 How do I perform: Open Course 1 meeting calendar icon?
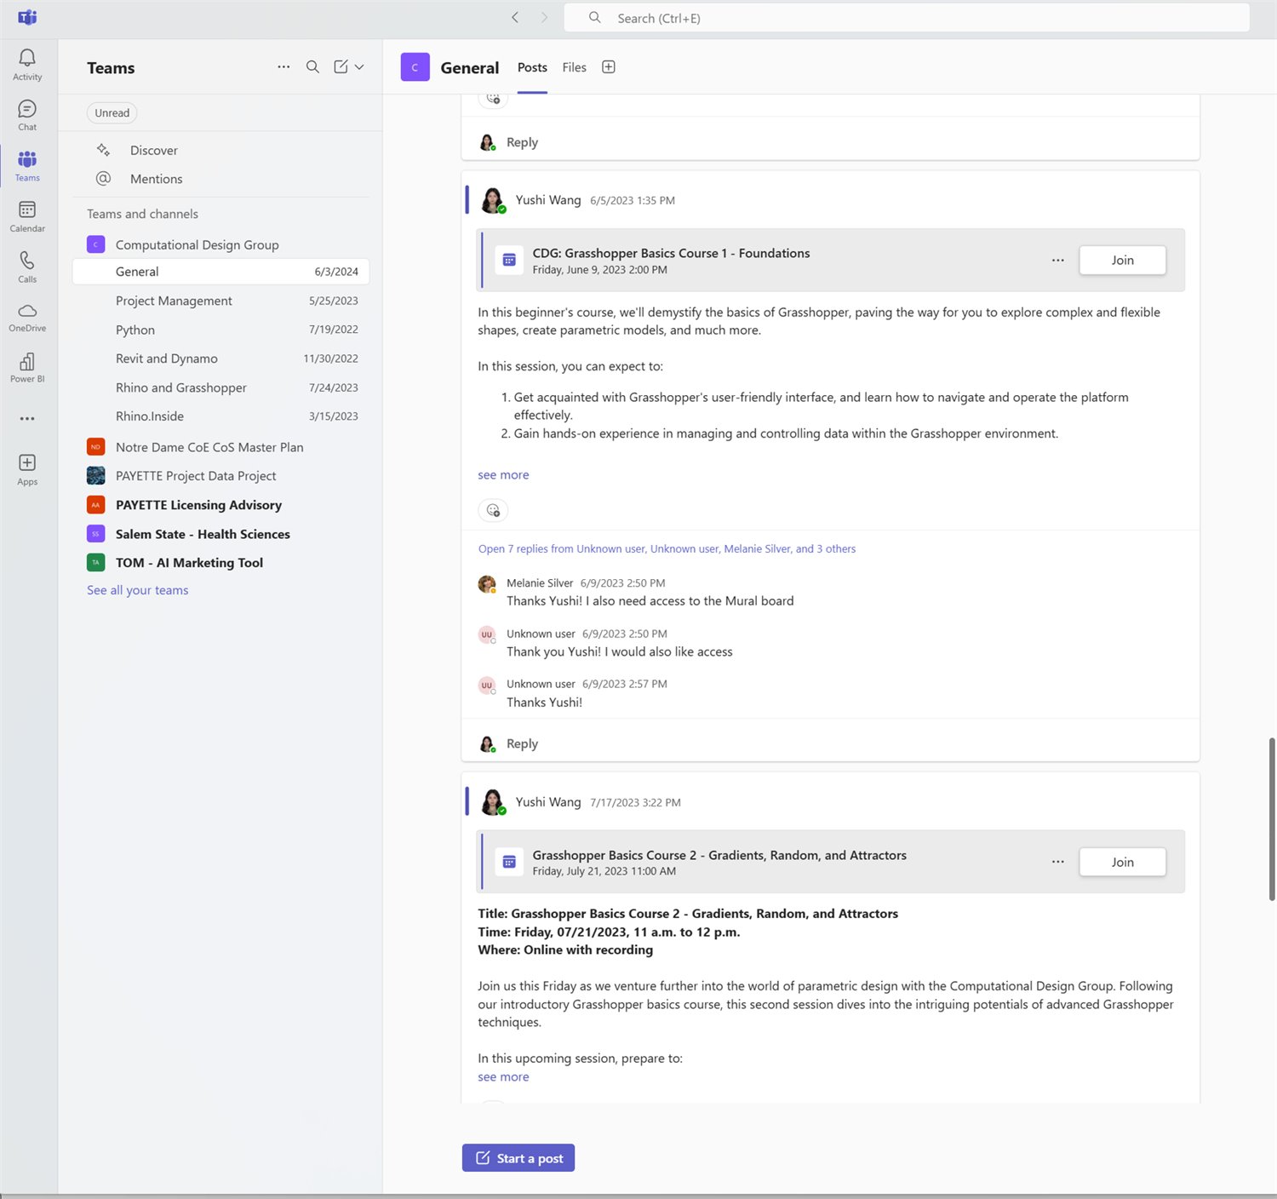pyautogui.click(x=509, y=260)
